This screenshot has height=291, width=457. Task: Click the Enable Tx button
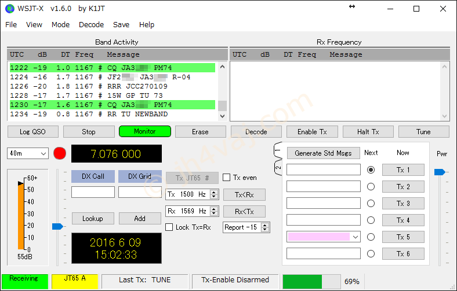click(312, 132)
